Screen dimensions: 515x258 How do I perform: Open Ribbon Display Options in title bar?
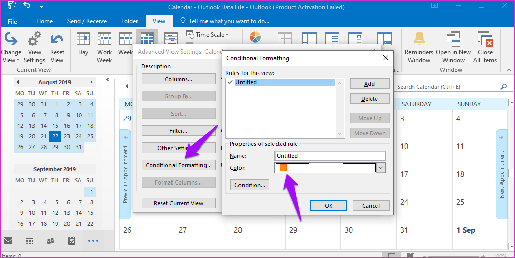coord(434,5)
